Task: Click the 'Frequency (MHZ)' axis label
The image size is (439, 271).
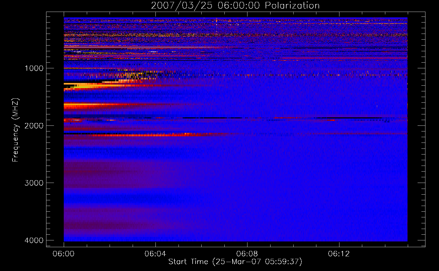Action: [15, 130]
